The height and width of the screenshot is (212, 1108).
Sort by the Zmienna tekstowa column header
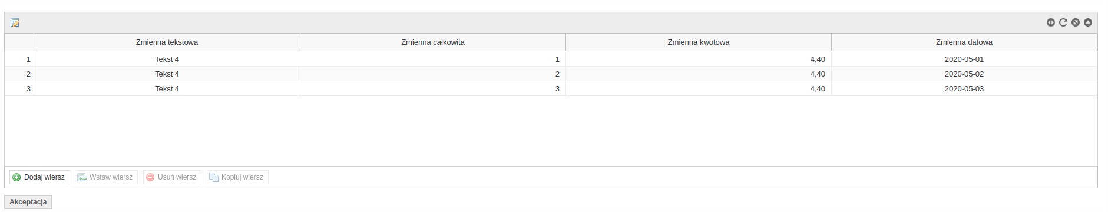(x=167, y=42)
